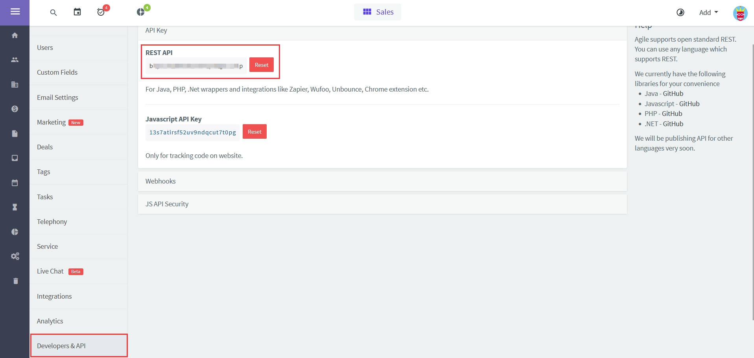Click the page vertical scrollbar
The width and height of the screenshot is (754, 358).
[752, 181]
